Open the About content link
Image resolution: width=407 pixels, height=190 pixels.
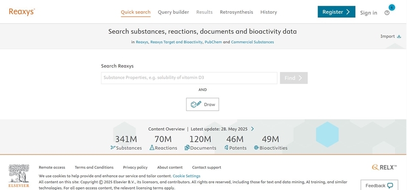[170, 168]
